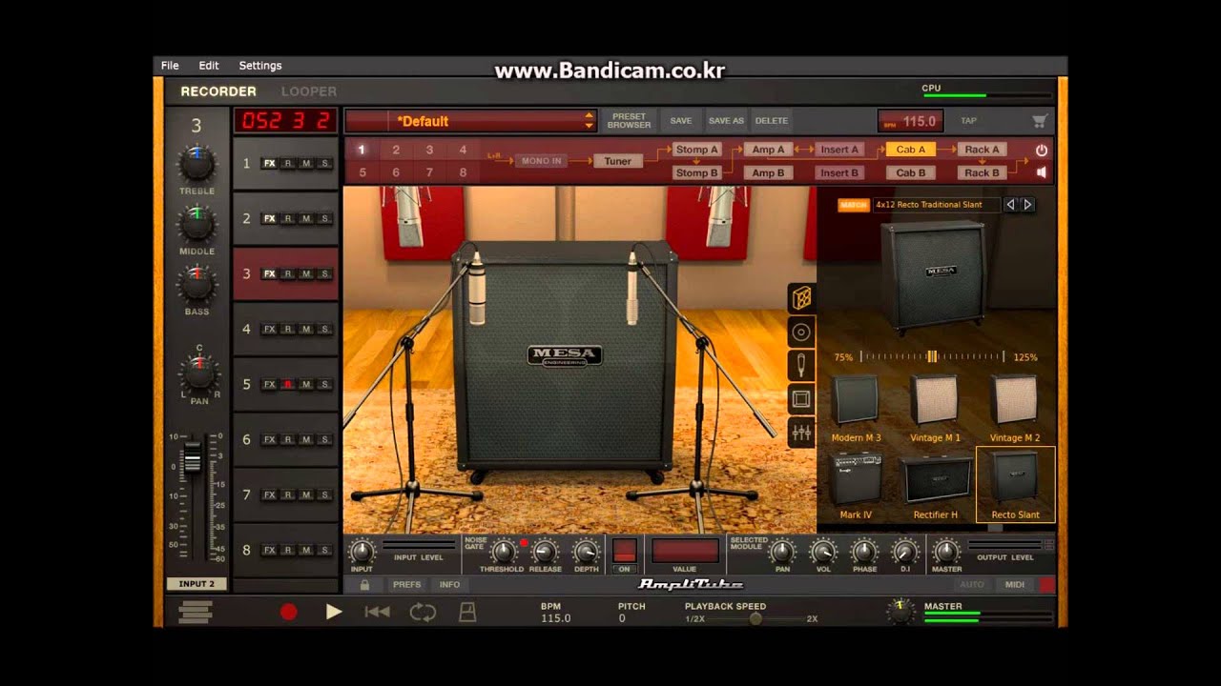Screen dimensions: 1221x686
Task: Click the TAP tempo button
Action: click(968, 121)
